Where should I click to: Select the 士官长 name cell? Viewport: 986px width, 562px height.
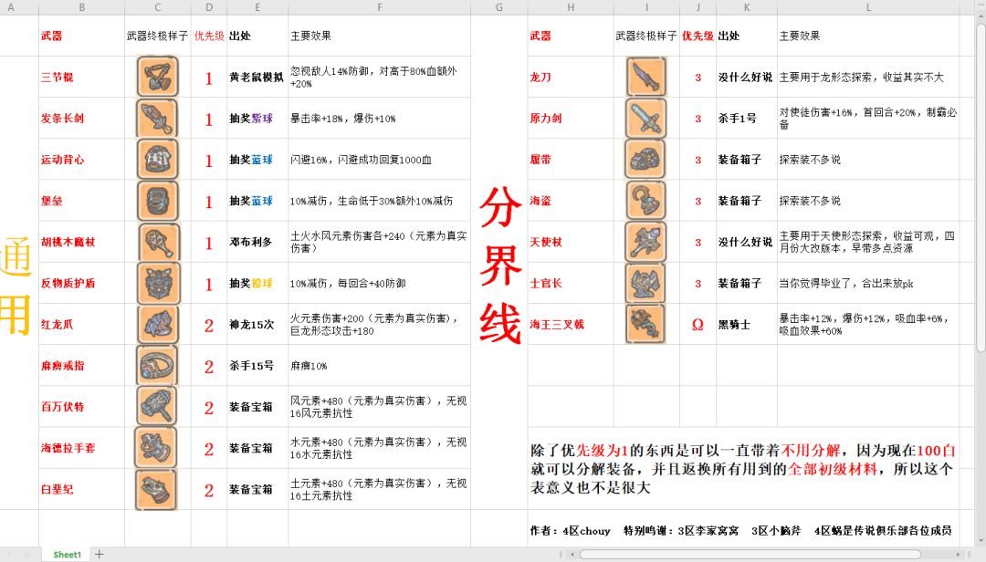(571, 283)
